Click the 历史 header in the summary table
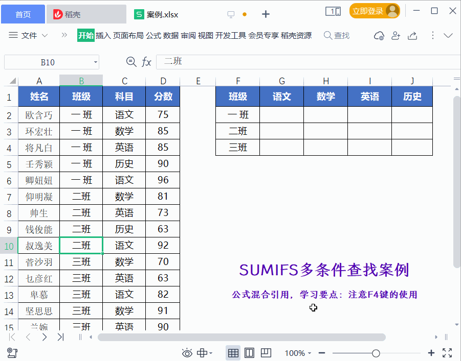The image size is (461, 361). coord(412,97)
